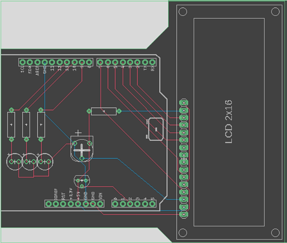Select the trimmer potentiometer bottom wiper pad
The image size is (287, 243).
coord(82,158)
